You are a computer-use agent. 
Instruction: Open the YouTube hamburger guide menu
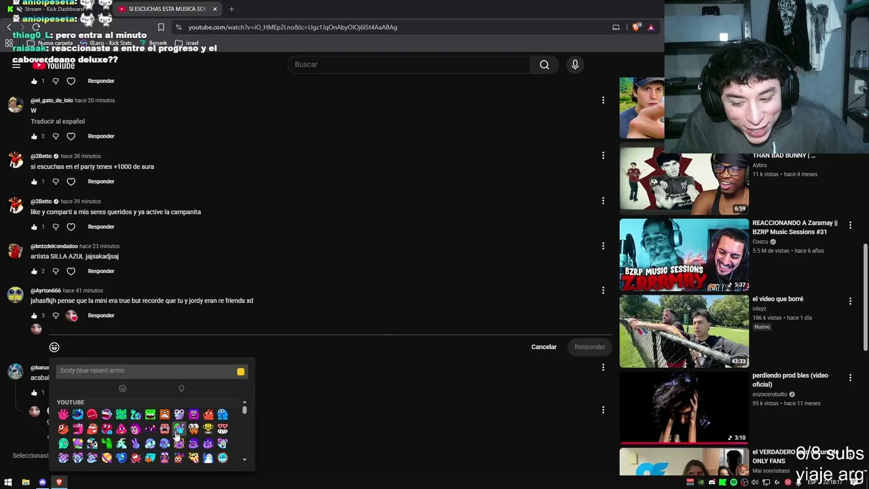point(16,65)
